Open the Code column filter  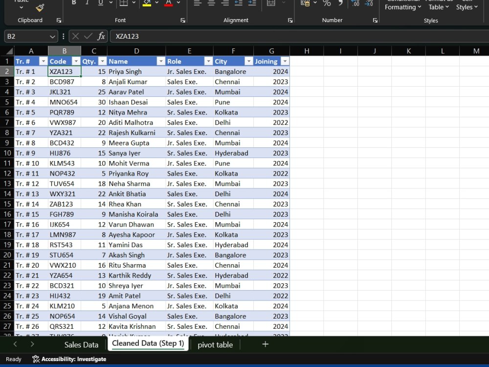pyautogui.click(x=76, y=61)
